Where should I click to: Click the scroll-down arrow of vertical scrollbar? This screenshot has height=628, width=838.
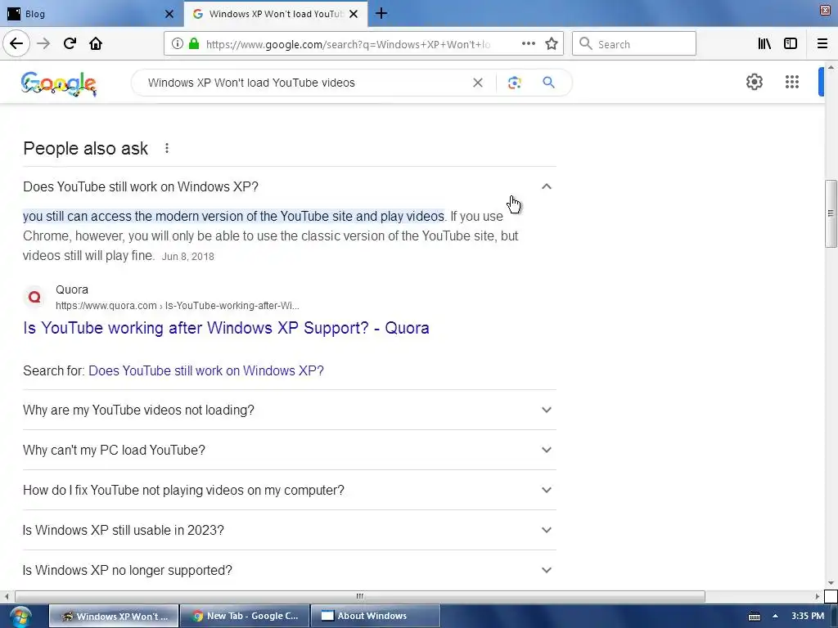coord(831,582)
